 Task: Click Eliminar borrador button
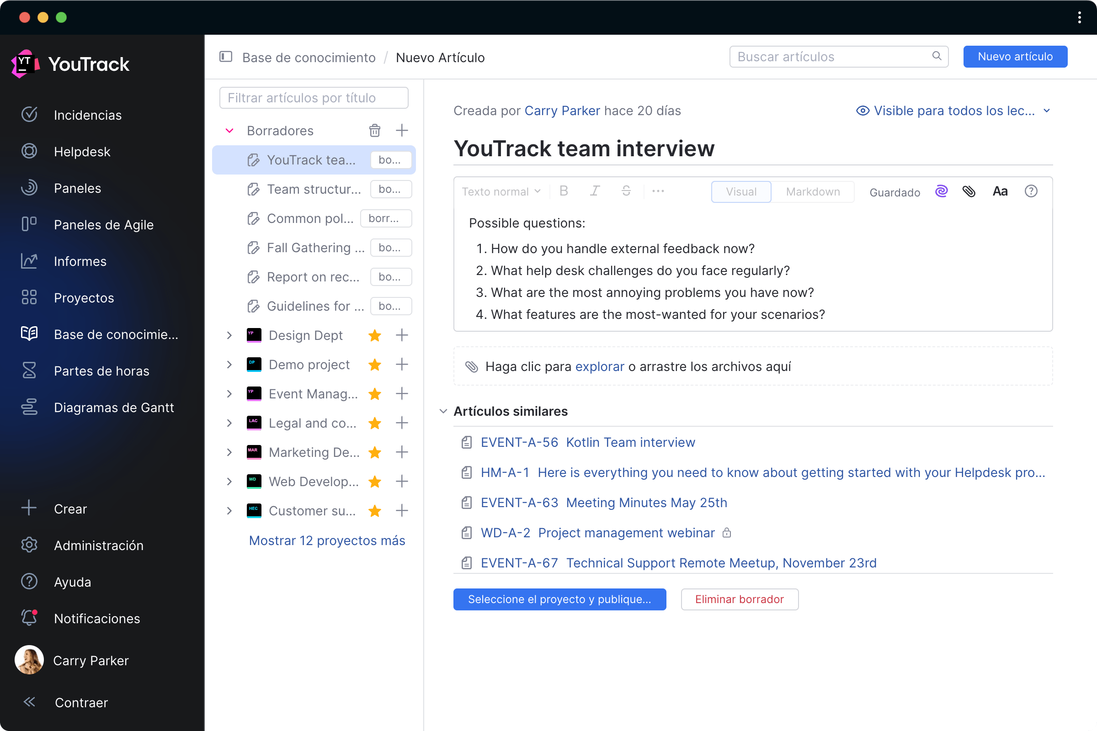tap(738, 599)
